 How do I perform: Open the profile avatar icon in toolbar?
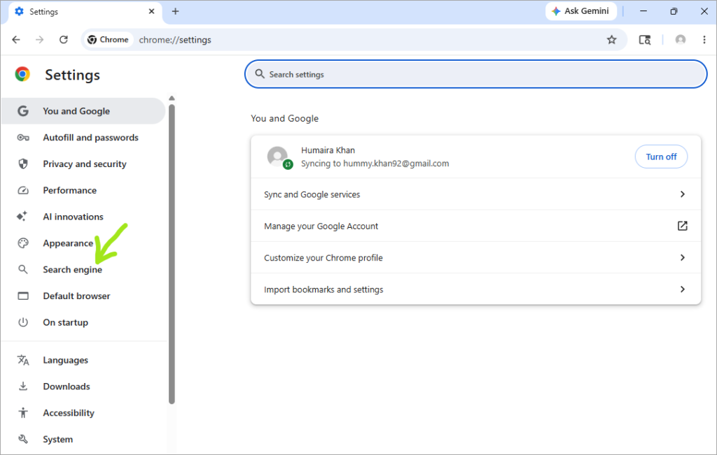(x=681, y=40)
